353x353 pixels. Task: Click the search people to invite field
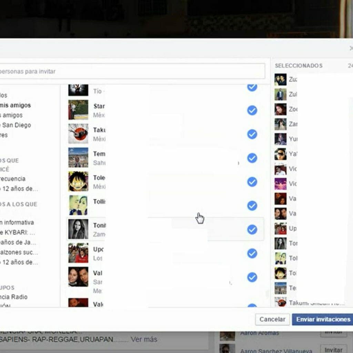click(x=131, y=71)
